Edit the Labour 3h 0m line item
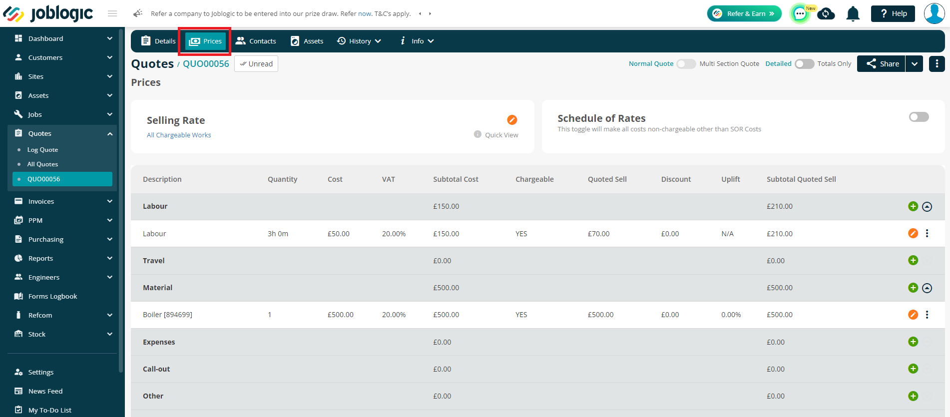 (x=913, y=233)
